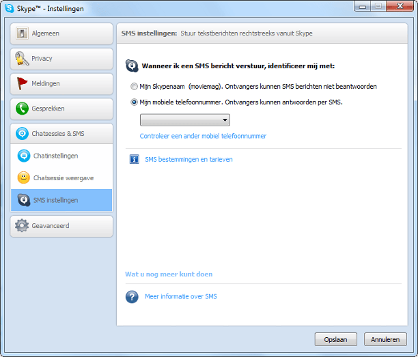Viewport: 418px width, 357px height.
Task: Click the Skype logo in title bar
Action: coord(10,8)
